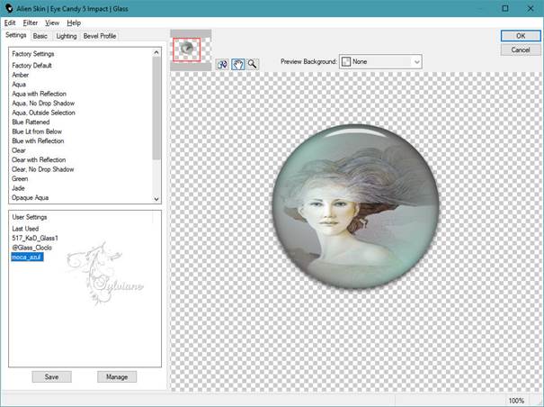Select the Clear preset
Viewport: 544px width, 407px height.
(x=19, y=150)
